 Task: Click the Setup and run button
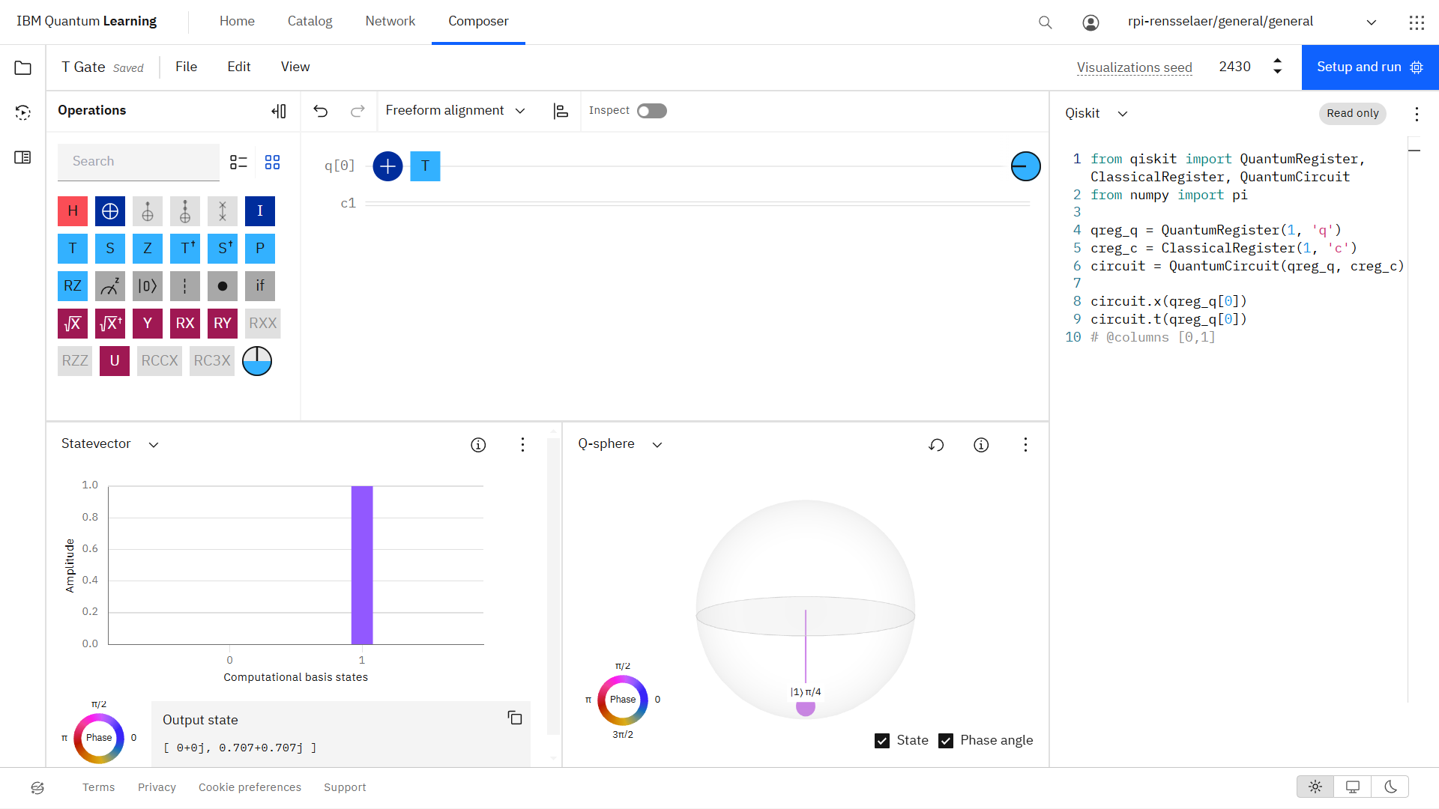tap(1370, 67)
